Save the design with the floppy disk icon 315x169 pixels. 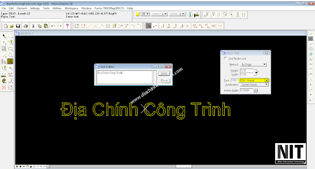(x=18, y=26)
